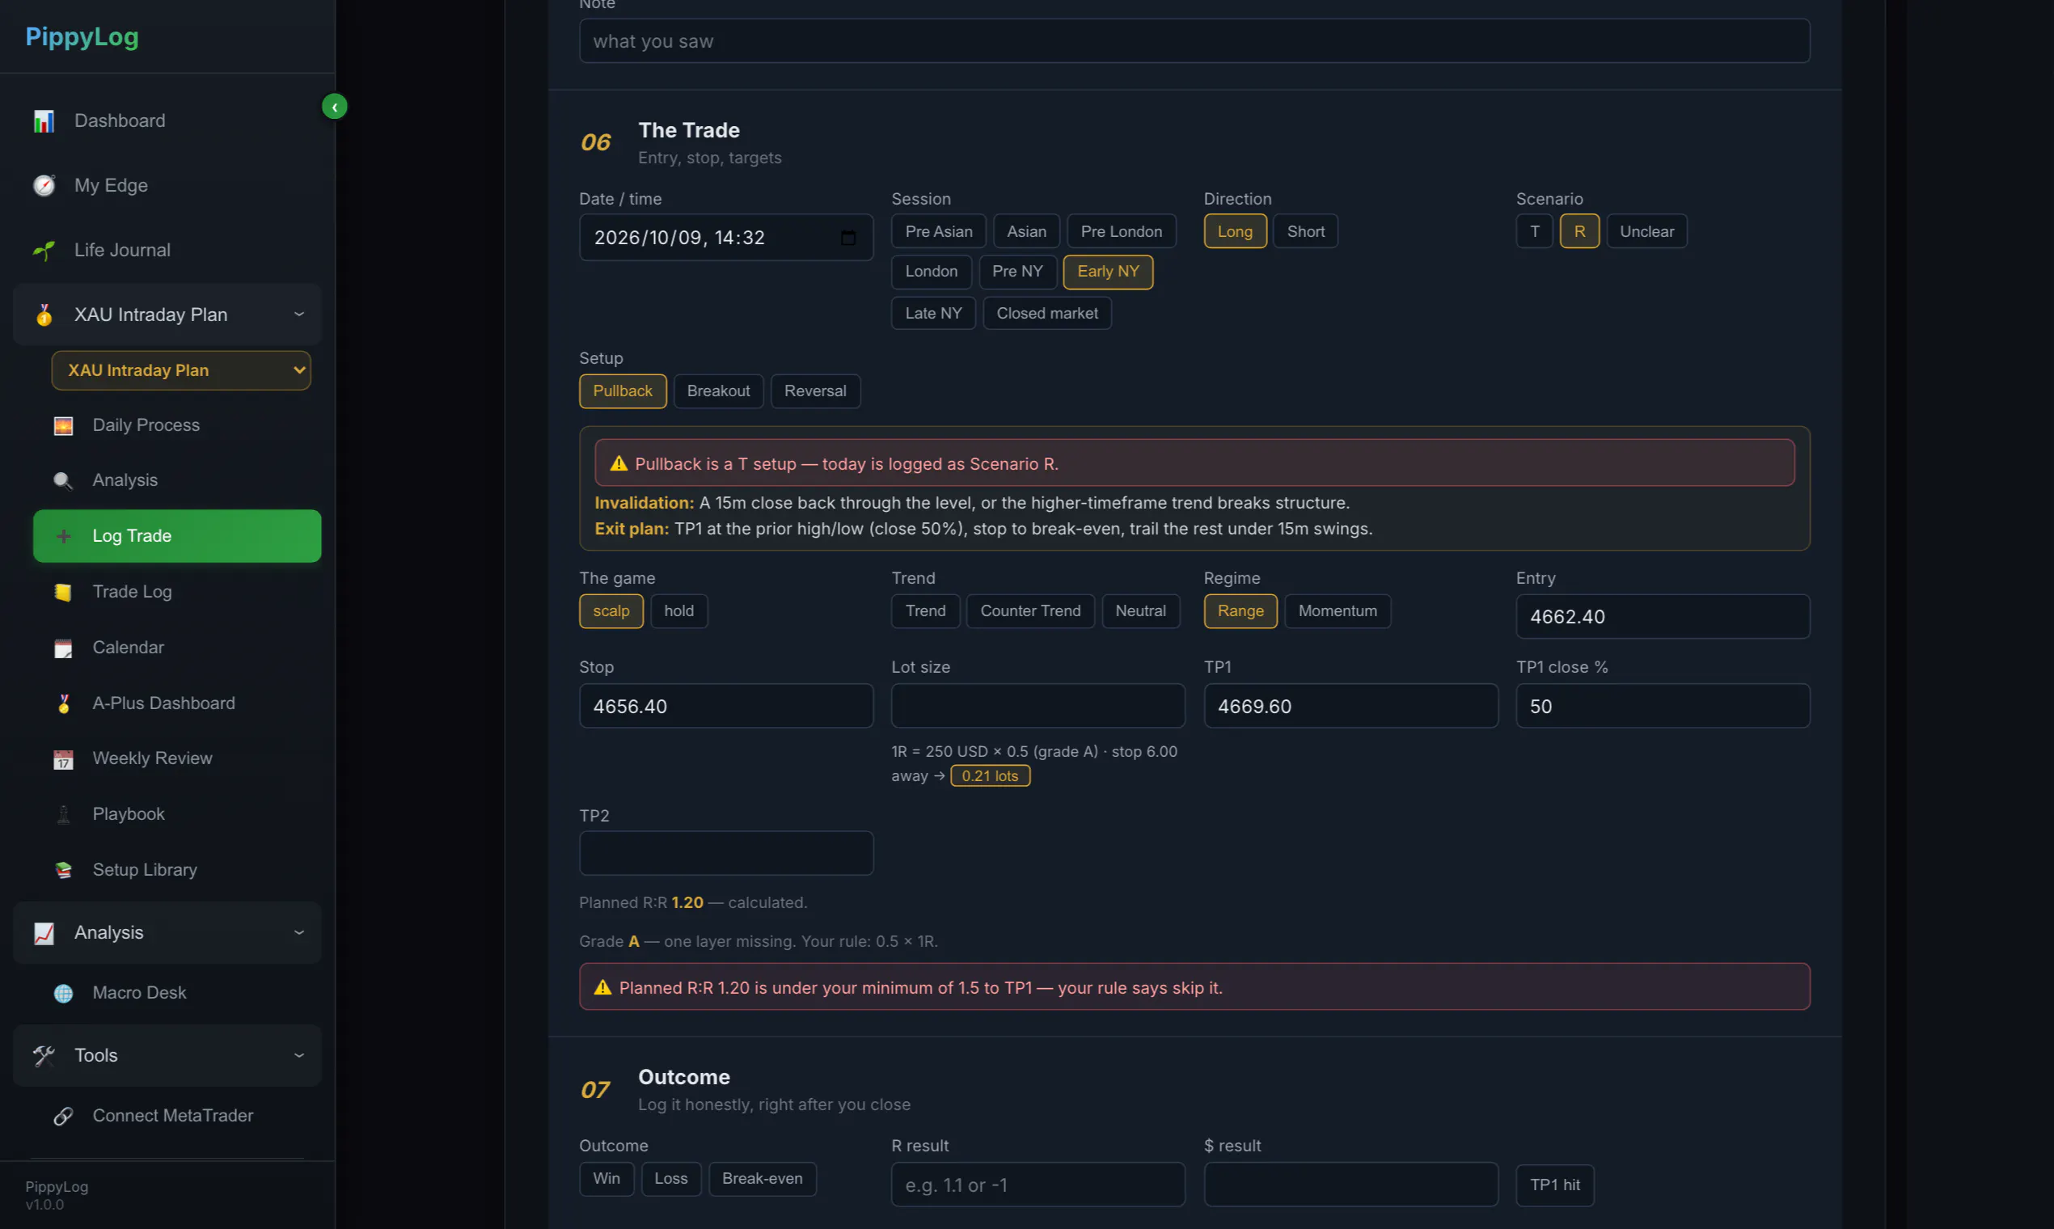Click the 0.21 lots suggestion badge
This screenshot has height=1229, width=2054.
tap(990, 776)
